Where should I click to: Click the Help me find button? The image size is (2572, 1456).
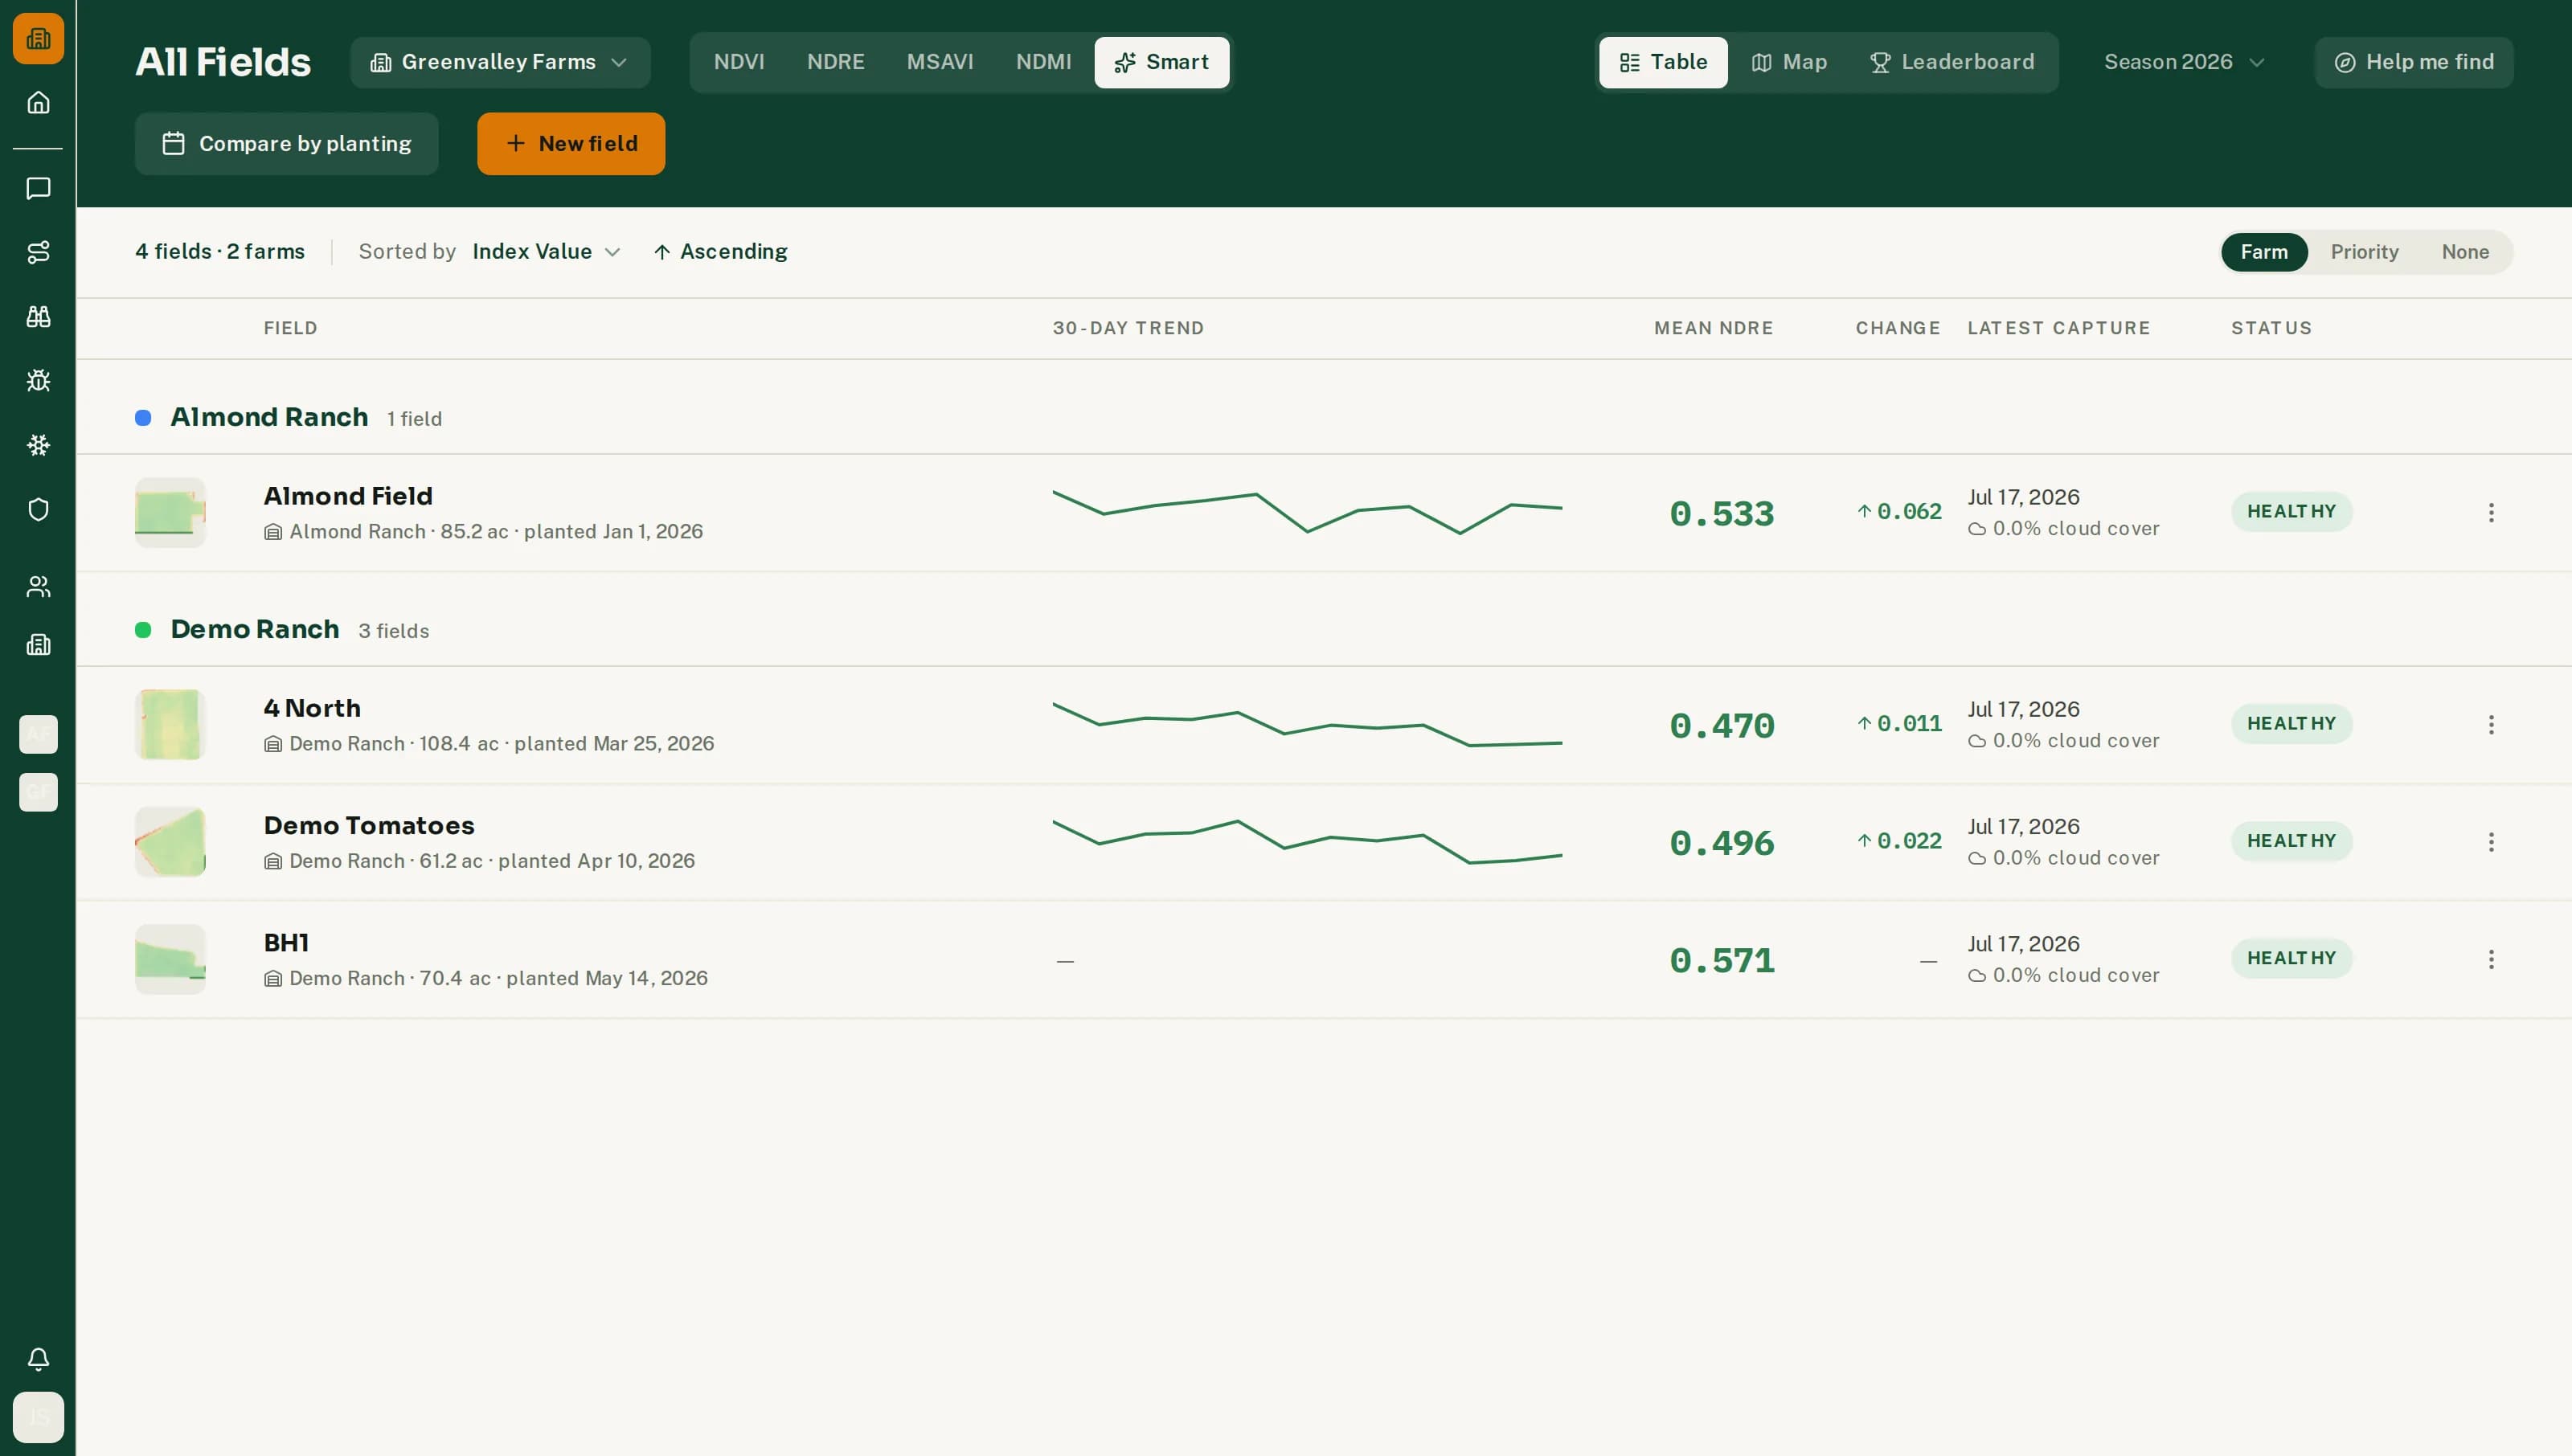tap(2414, 62)
